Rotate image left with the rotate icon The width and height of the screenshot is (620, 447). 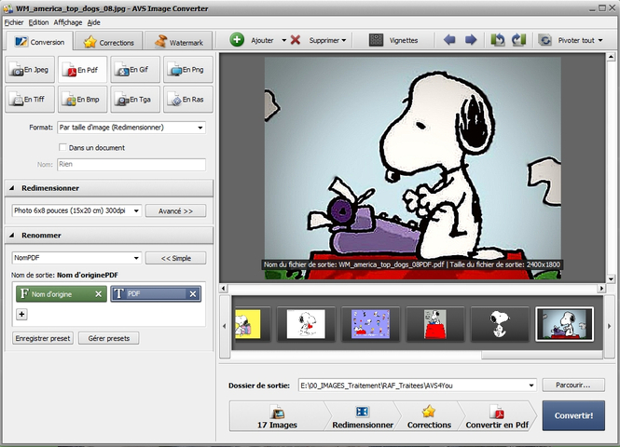[x=498, y=40]
